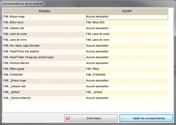
Task: Click 'FAB. Laine de roche' in EQUER column
Action: pyautogui.click(x=127, y=35)
